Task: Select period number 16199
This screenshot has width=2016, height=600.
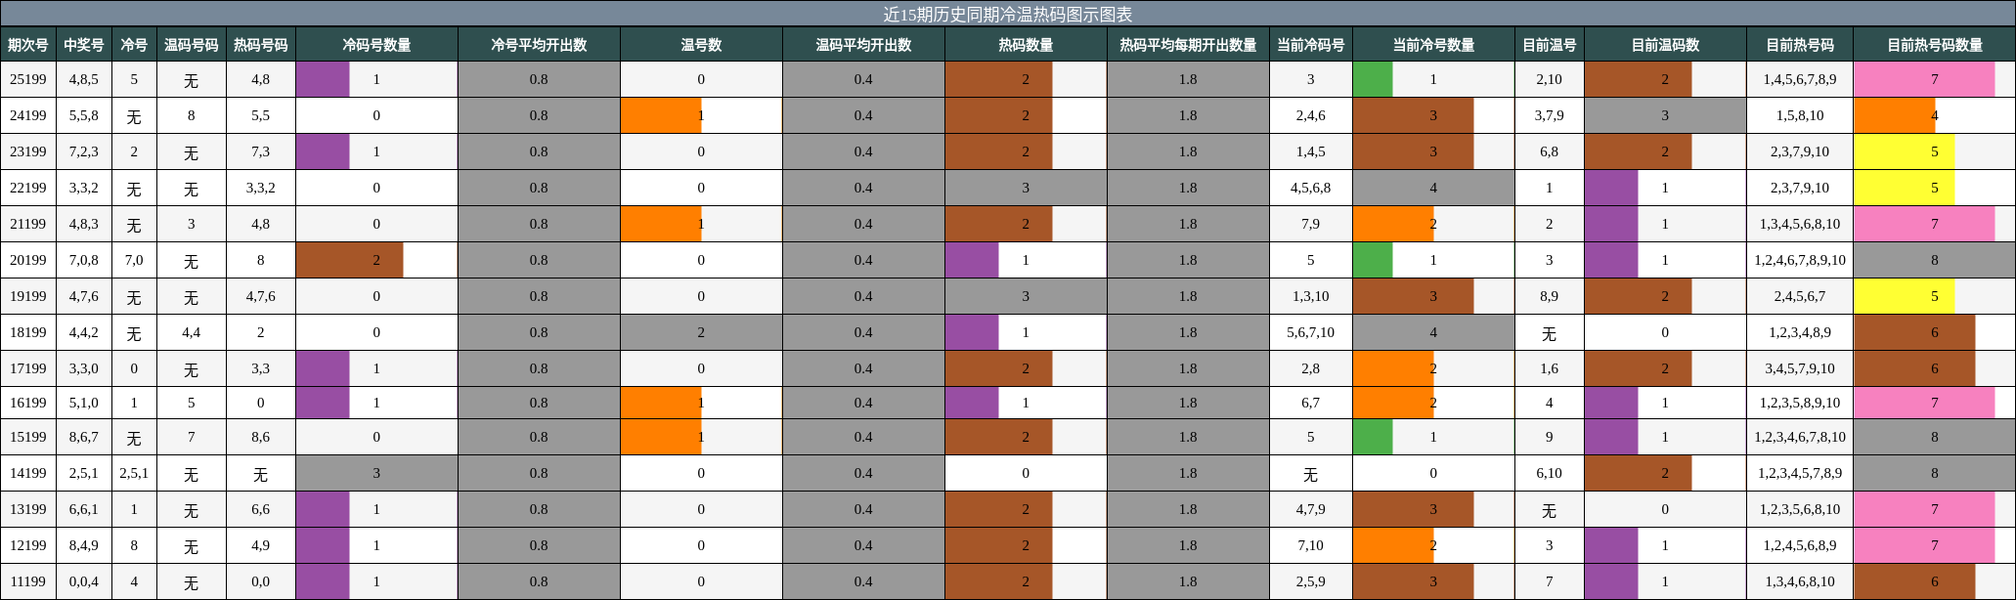Action: pyautogui.click(x=28, y=403)
